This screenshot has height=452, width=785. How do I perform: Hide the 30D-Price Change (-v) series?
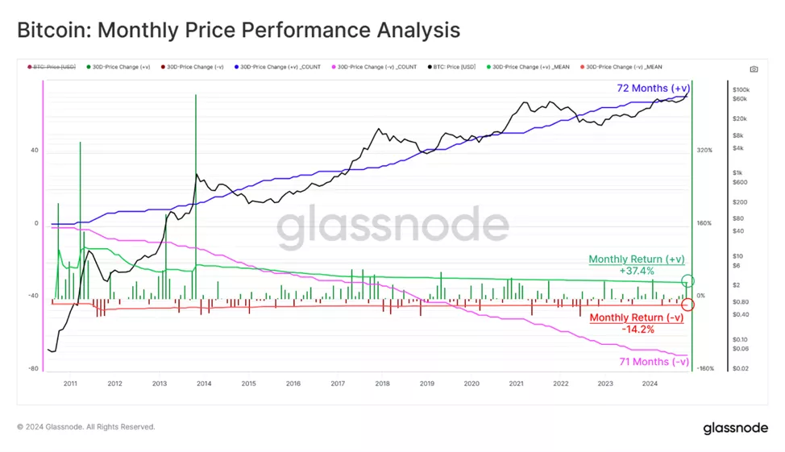pyautogui.click(x=194, y=67)
